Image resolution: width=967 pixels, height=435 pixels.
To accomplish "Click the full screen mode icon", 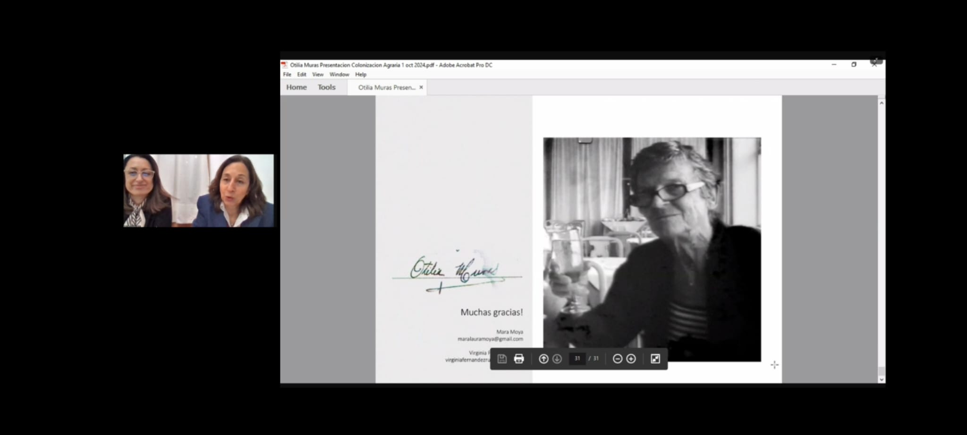I will (655, 359).
